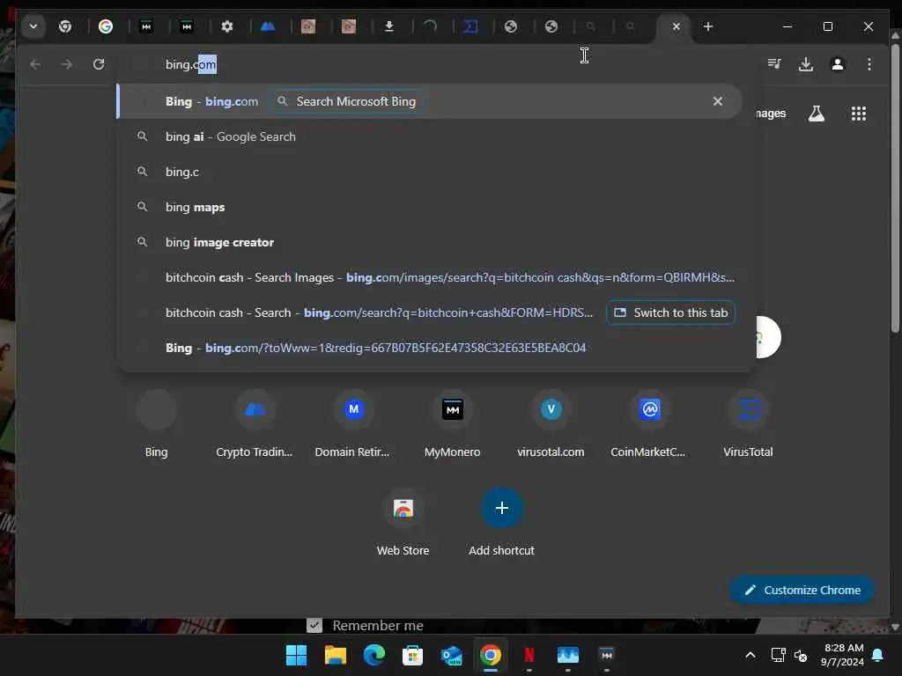Switch to the VirusTotal sigma tab

470,26
